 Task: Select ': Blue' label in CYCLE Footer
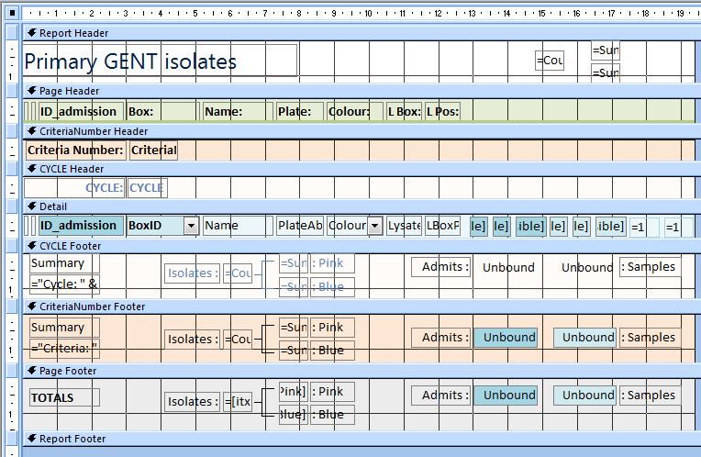click(x=332, y=287)
